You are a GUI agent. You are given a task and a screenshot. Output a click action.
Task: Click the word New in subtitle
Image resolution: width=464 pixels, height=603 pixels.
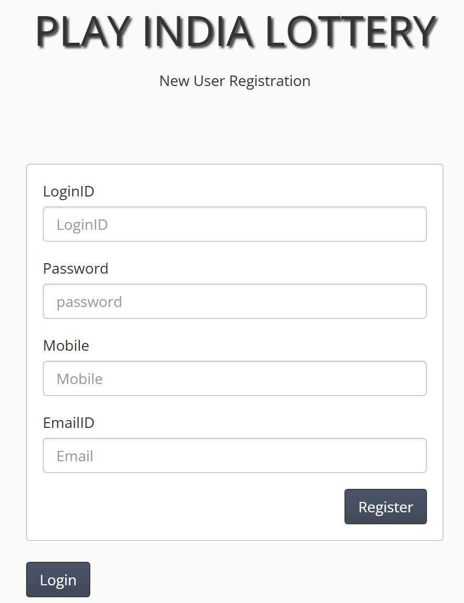click(174, 81)
